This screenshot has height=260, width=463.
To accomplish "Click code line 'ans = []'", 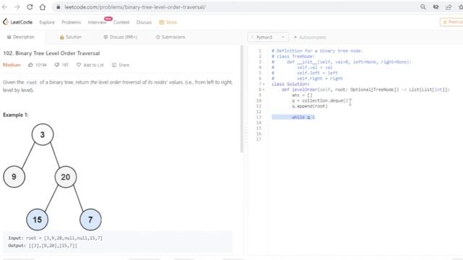I will (302, 95).
